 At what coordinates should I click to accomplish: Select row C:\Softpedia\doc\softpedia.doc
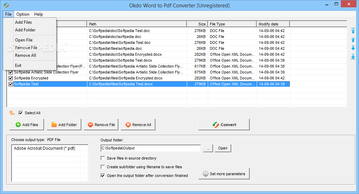(115, 37)
